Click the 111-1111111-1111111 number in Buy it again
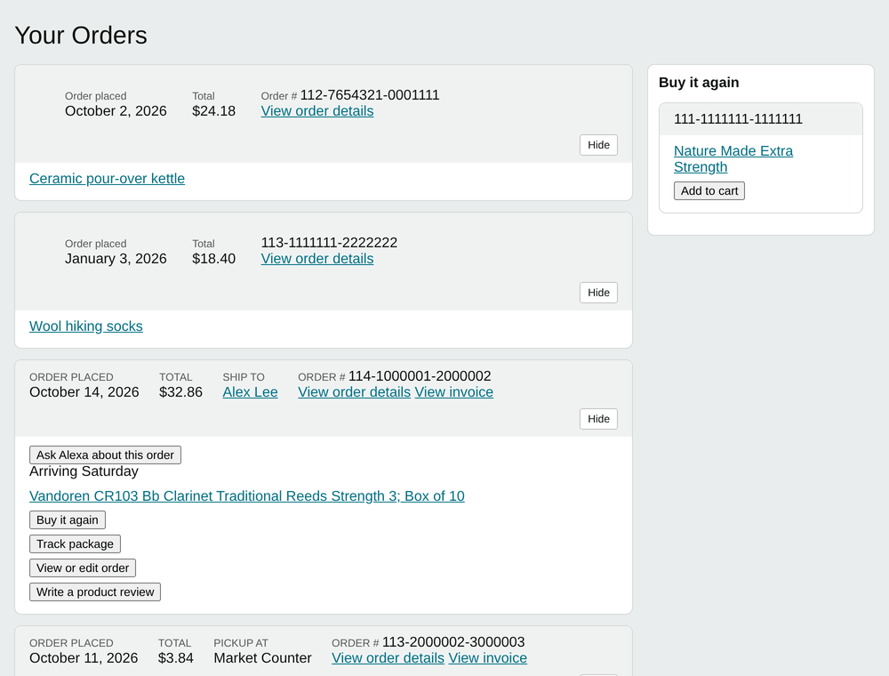The image size is (889, 676). (x=738, y=119)
